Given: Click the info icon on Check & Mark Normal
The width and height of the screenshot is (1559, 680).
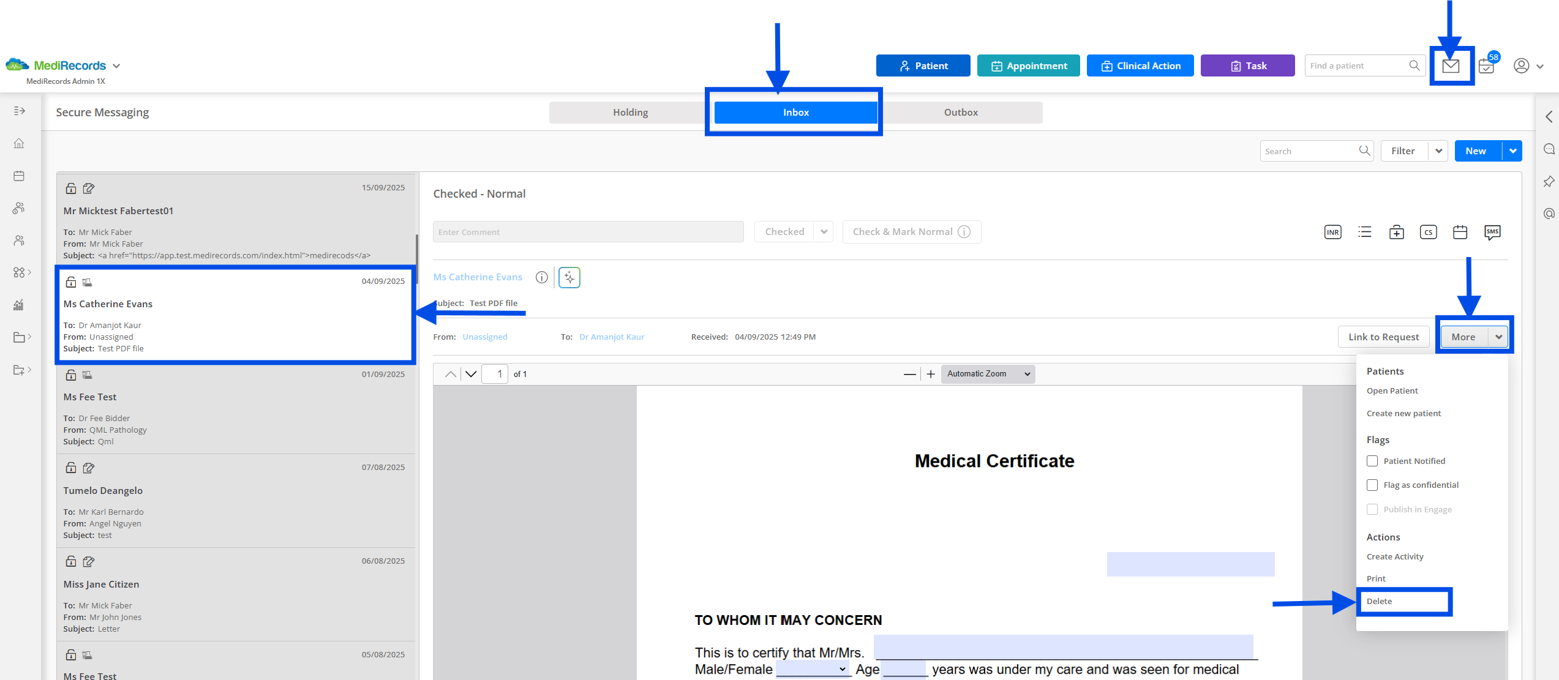Looking at the screenshot, I should coord(964,231).
